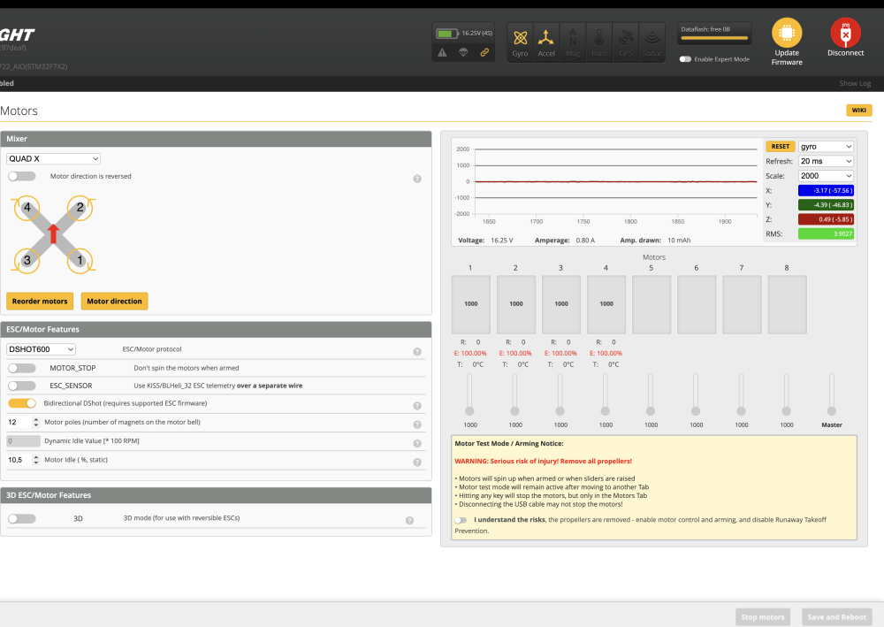Click the Reorder motors button
884x627 pixels.
(x=40, y=302)
